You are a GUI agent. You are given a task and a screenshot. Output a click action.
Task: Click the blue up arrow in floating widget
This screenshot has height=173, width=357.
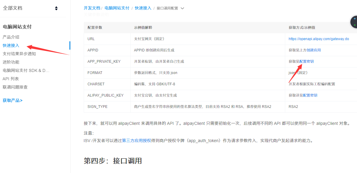point(355,19)
